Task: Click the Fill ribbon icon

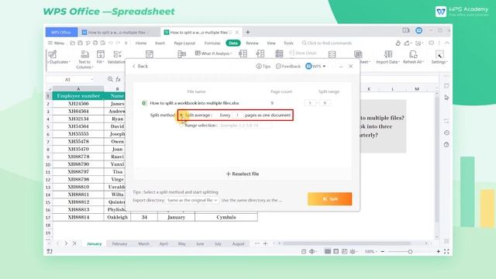Action: pyautogui.click(x=100, y=54)
